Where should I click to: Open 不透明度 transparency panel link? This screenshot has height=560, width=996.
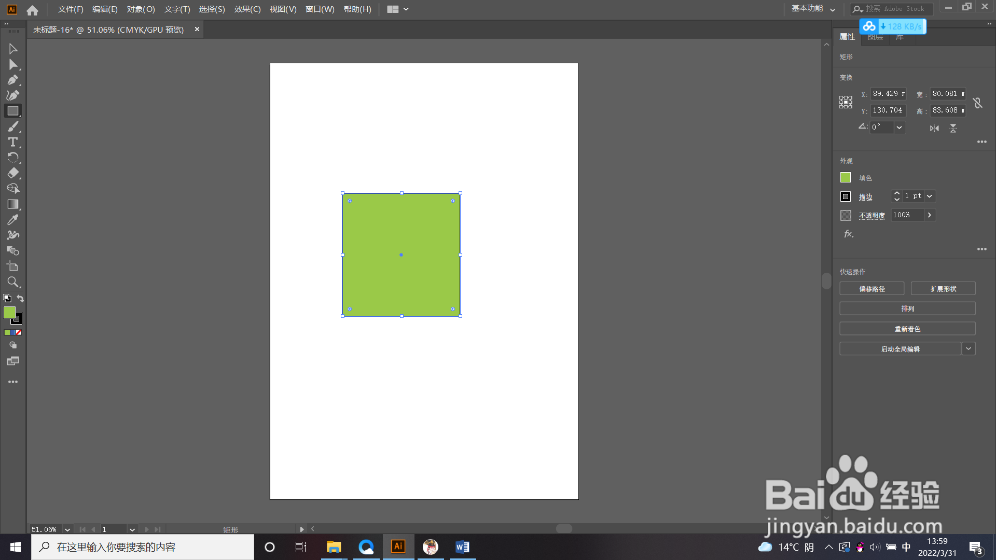872,215
